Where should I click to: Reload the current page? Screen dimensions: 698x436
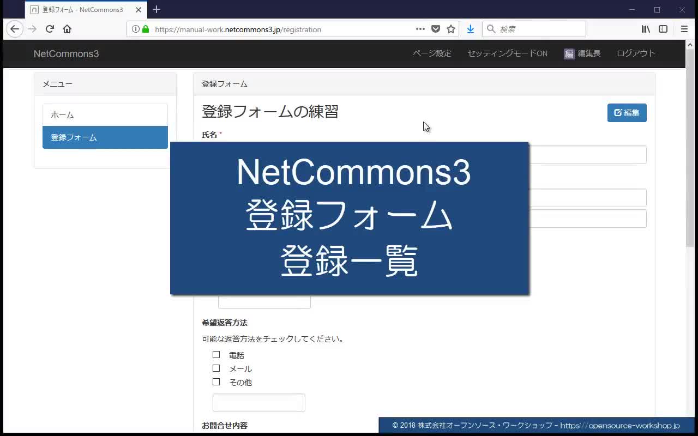click(x=50, y=29)
